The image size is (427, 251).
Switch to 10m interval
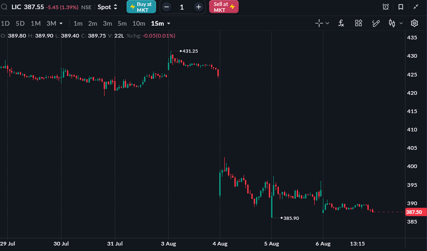point(139,24)
